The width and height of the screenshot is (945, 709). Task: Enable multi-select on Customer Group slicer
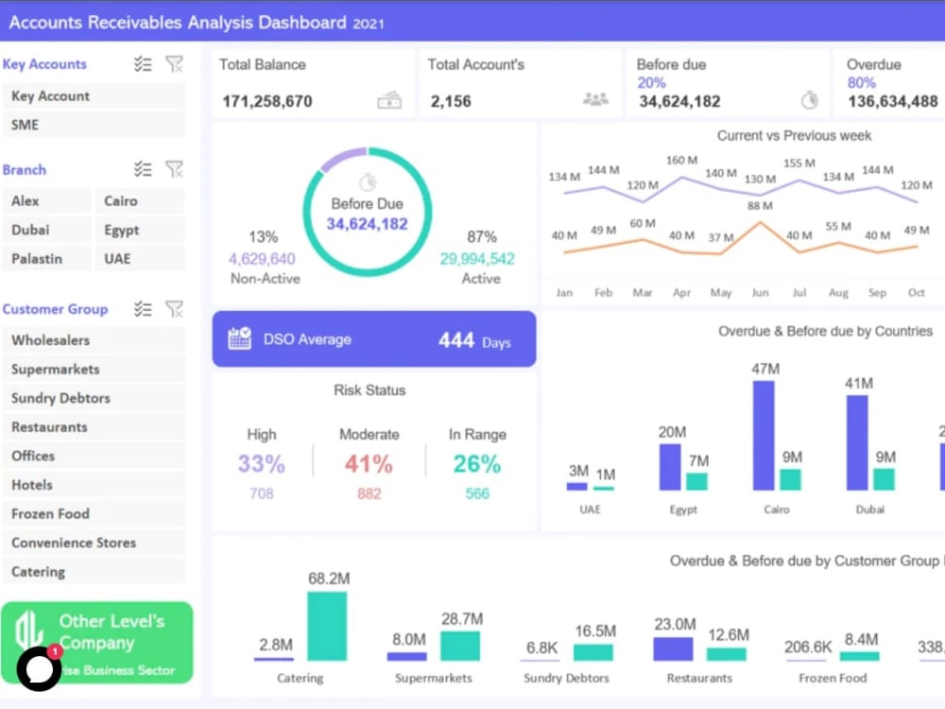coord(144,310)
